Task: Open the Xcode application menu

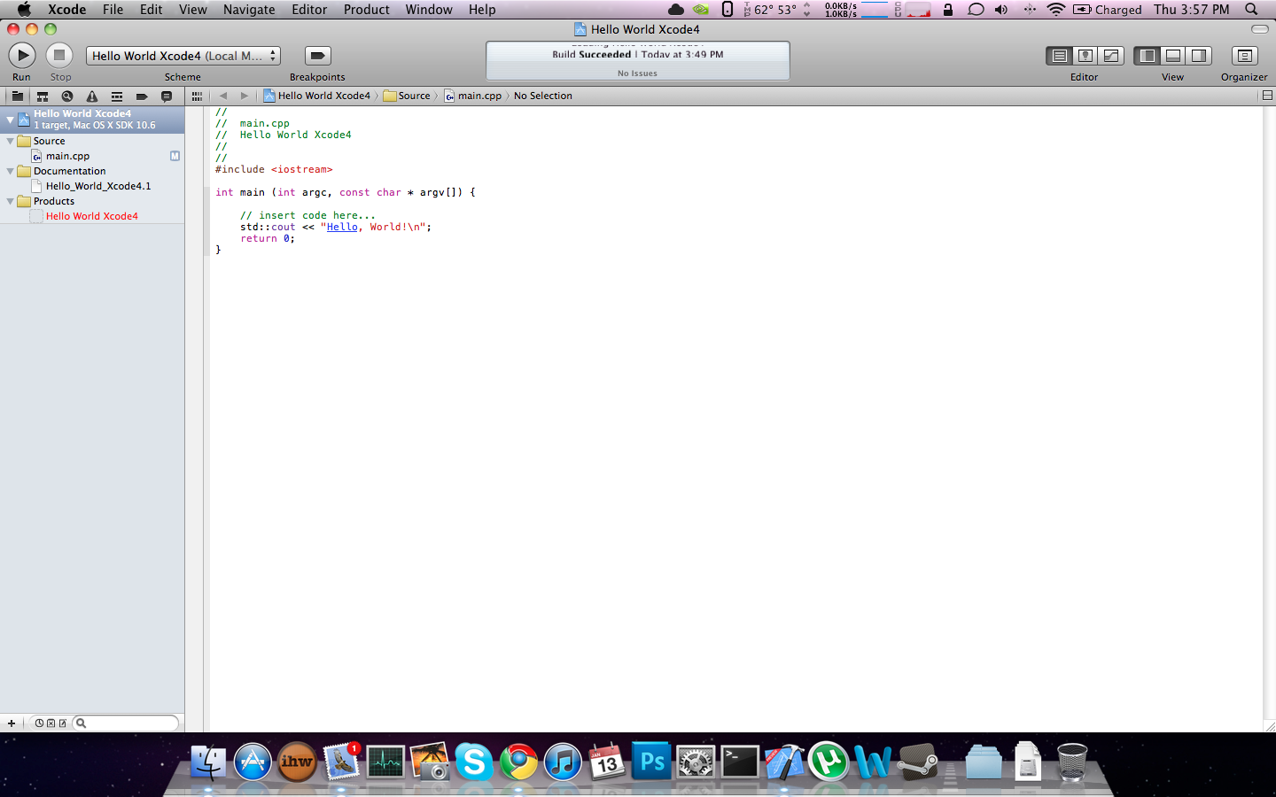Action: point(66,10)
